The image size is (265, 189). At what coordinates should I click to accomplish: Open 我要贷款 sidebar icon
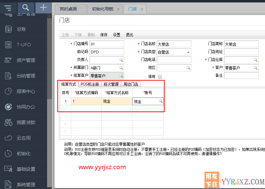(x=8, y=123)
